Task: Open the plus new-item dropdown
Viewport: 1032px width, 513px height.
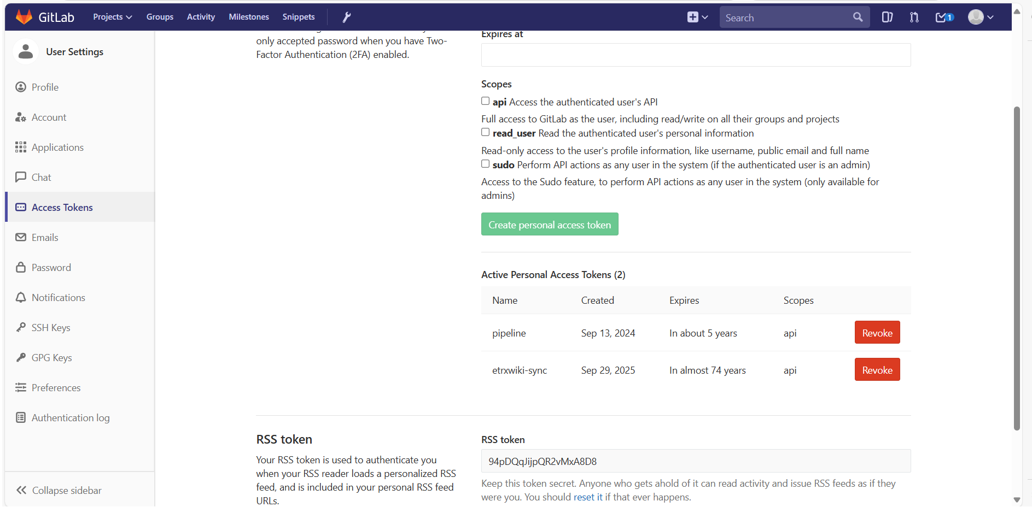Action: (x=697, y=17)
